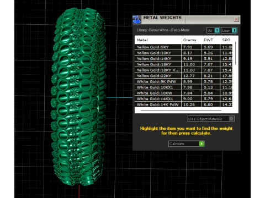265x198 pixels.
Task: Select the White Gold:14KX1 row
Action: pos(183,99)
